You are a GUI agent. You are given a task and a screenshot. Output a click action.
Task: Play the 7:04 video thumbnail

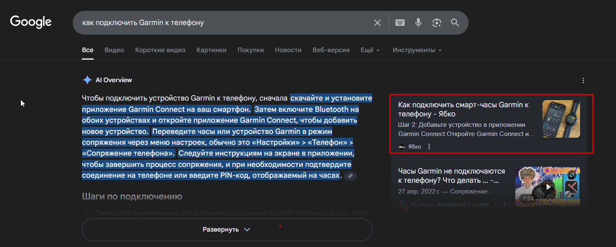(547, 187)
